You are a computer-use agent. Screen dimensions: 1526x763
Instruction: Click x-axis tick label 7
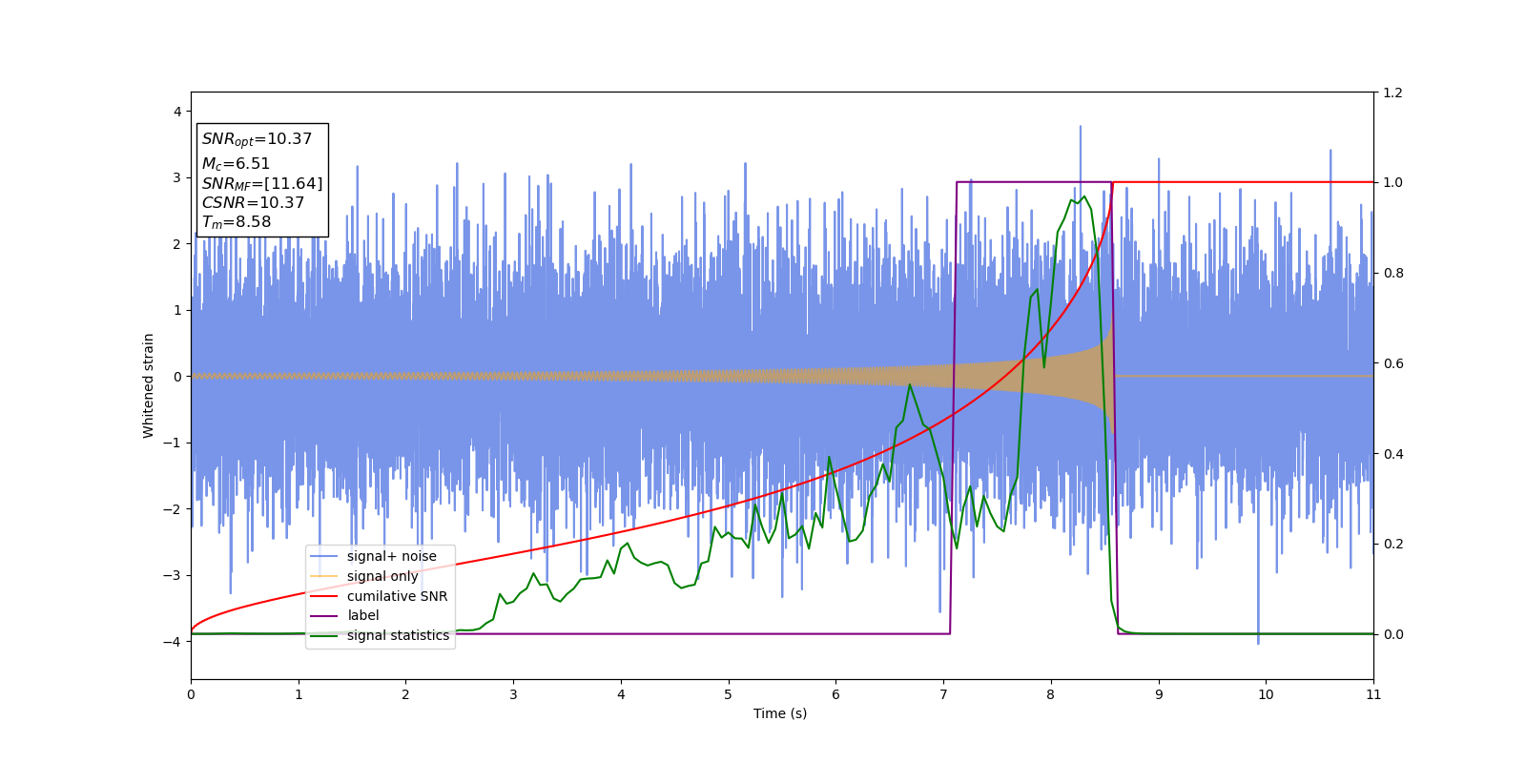[x=943, y=694]
